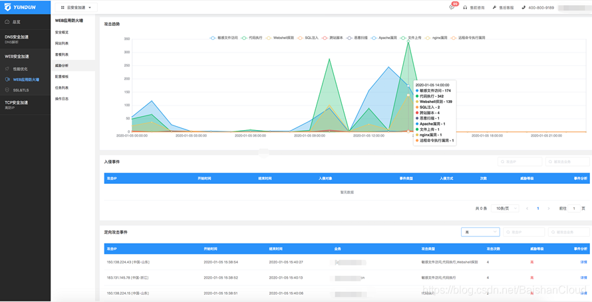The width and height of the screenshot is (592, 302).
Task: Click 售前咨询 in the top bar
Action: tap(477, 7)
